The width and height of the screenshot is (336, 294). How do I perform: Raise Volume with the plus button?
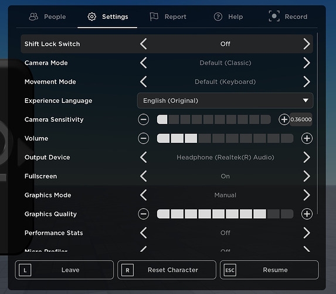pyautogui.click(x=307, y=138)
